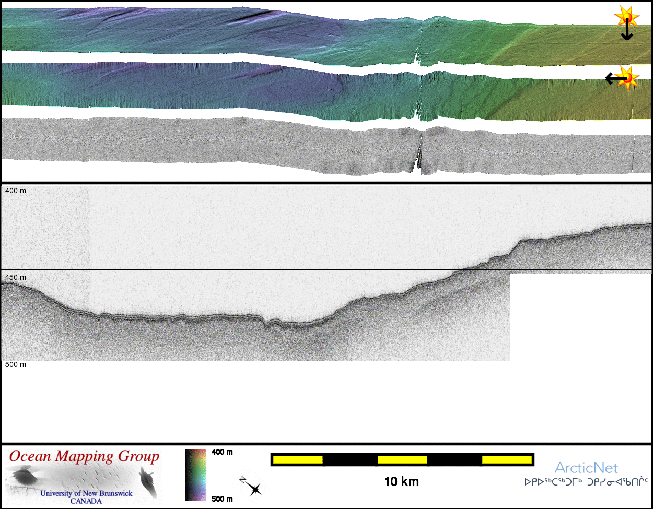Click the 400 m profile depth label
Viewport: 653px width, 509px height.
click(16, 191)
